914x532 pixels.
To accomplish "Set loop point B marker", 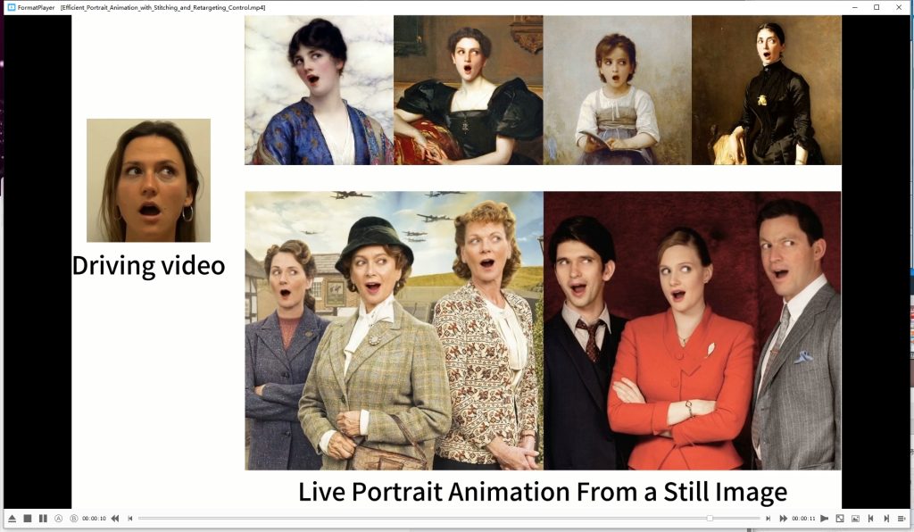I will [73, 519].
